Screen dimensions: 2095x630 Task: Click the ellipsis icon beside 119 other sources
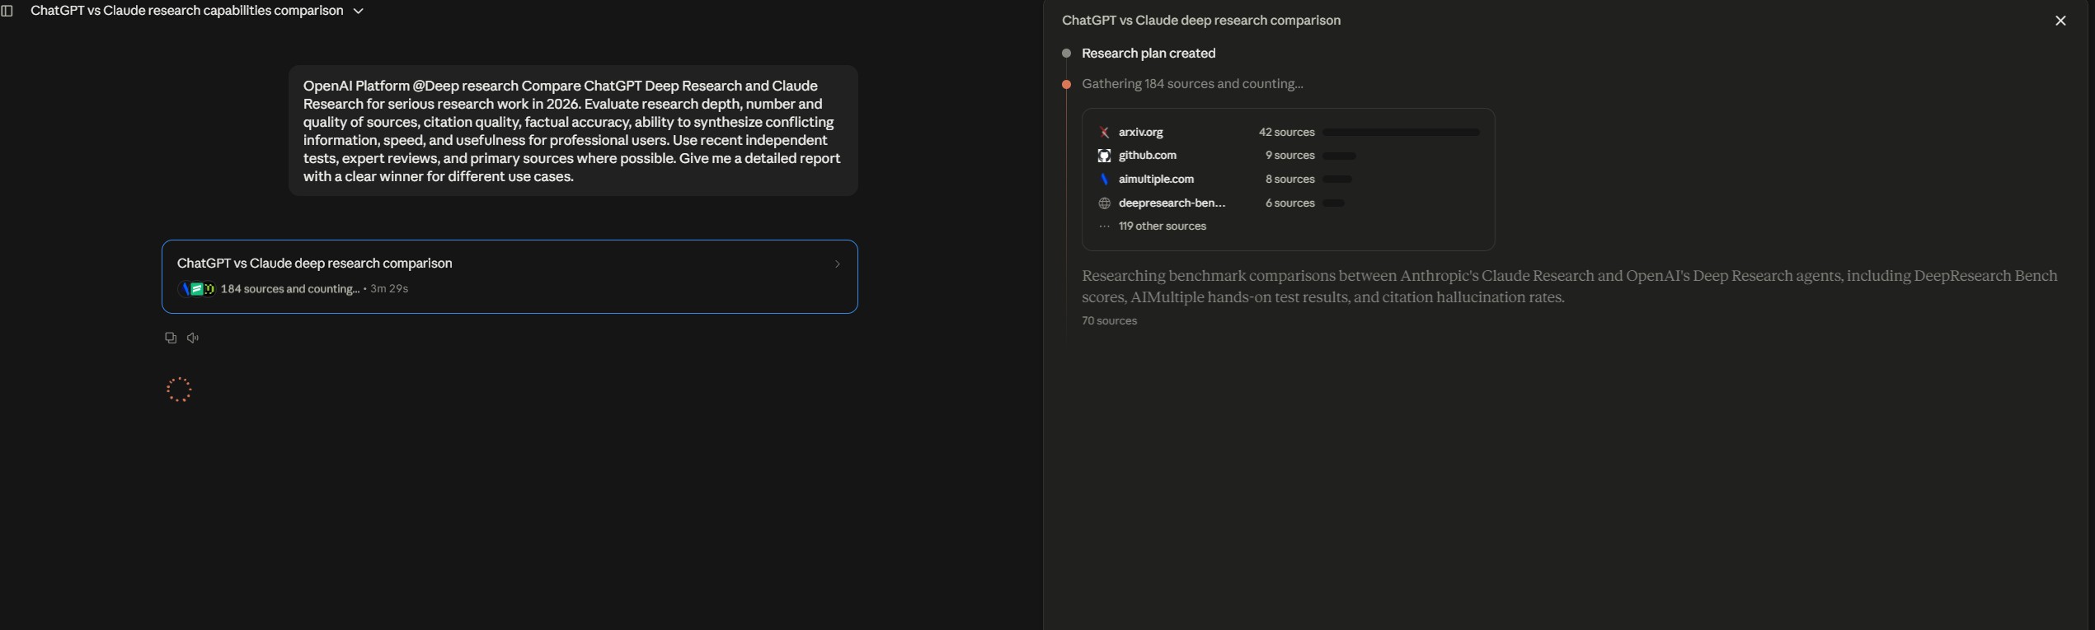(x=1104, y=226)
